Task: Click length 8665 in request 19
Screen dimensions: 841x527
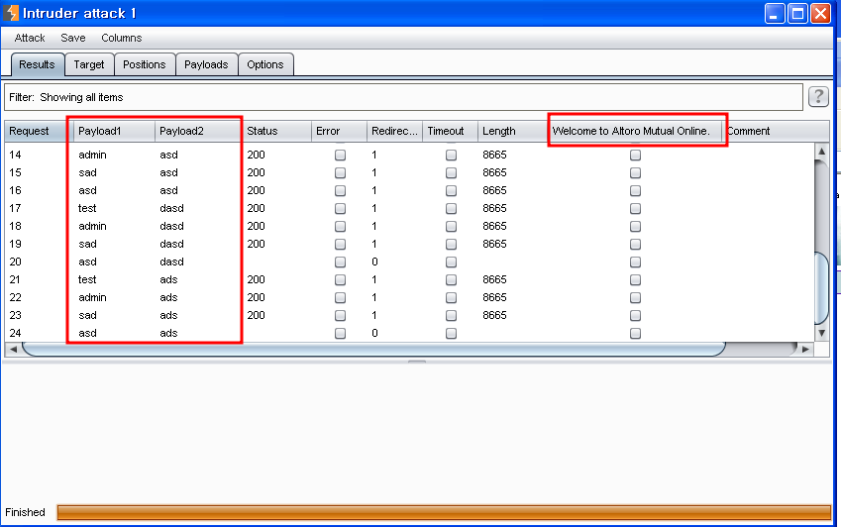Action: pos(494,244)
